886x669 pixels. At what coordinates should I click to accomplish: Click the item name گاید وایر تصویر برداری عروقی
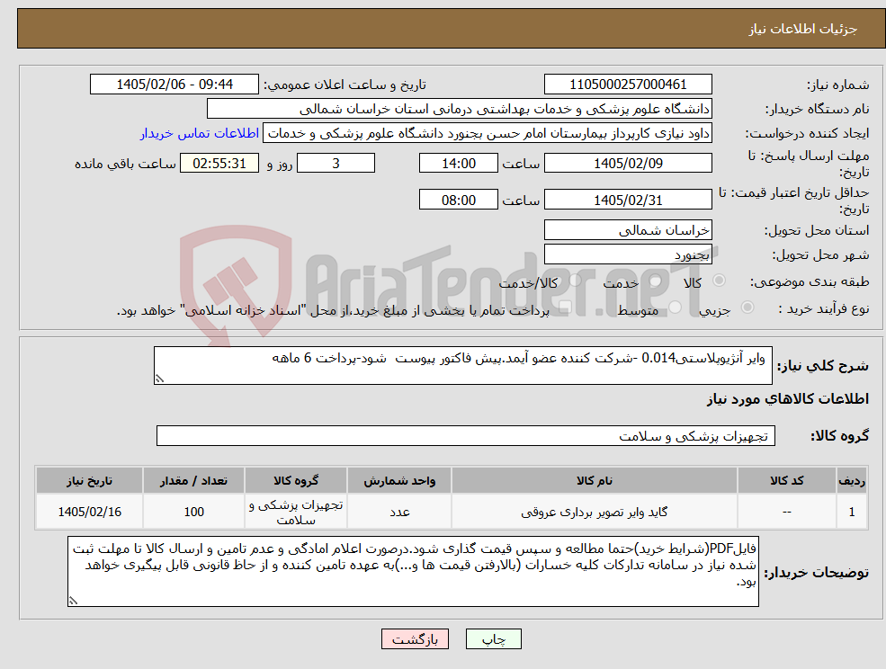pos(595,512)
